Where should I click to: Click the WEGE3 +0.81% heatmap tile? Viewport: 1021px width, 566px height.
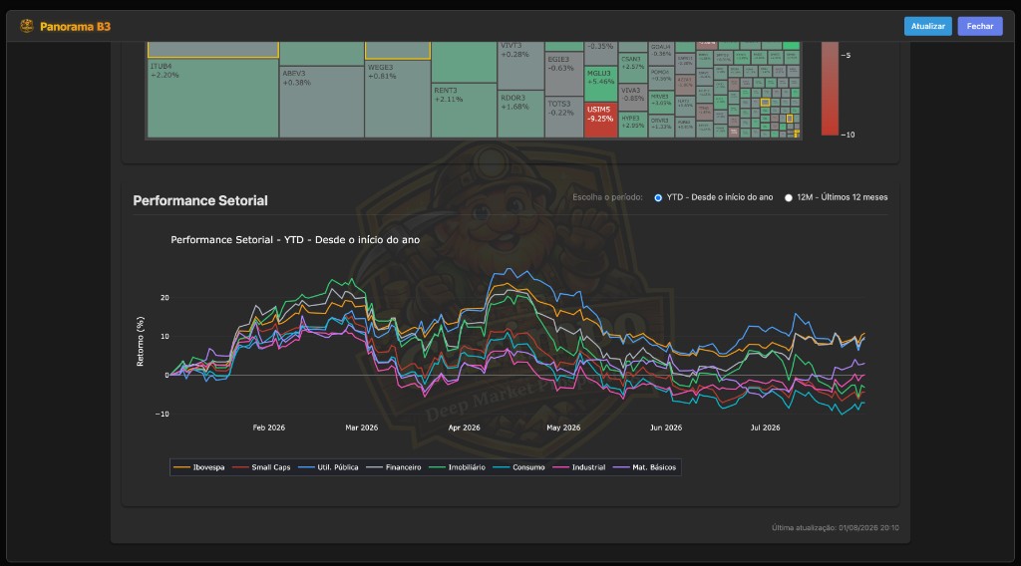pyautogui.click(x=397, y=99)
